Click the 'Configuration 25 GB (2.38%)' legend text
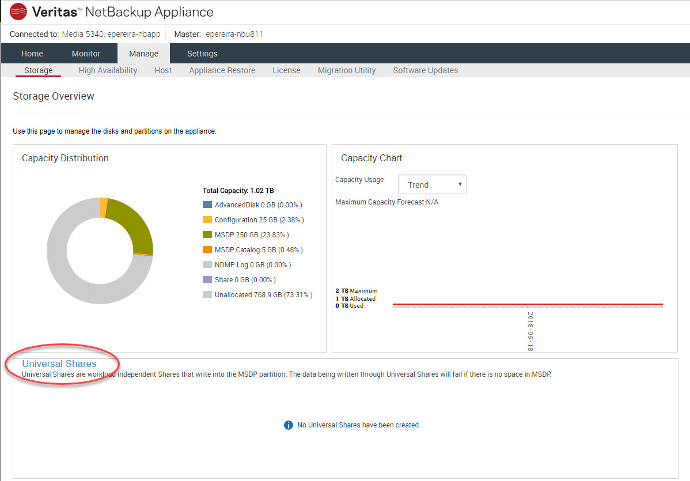The image size is (690, 481). pyautogui.click(x=259, y=220)
